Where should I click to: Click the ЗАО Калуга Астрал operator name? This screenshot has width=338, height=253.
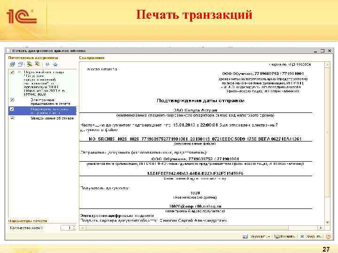[x=195, y=111]
